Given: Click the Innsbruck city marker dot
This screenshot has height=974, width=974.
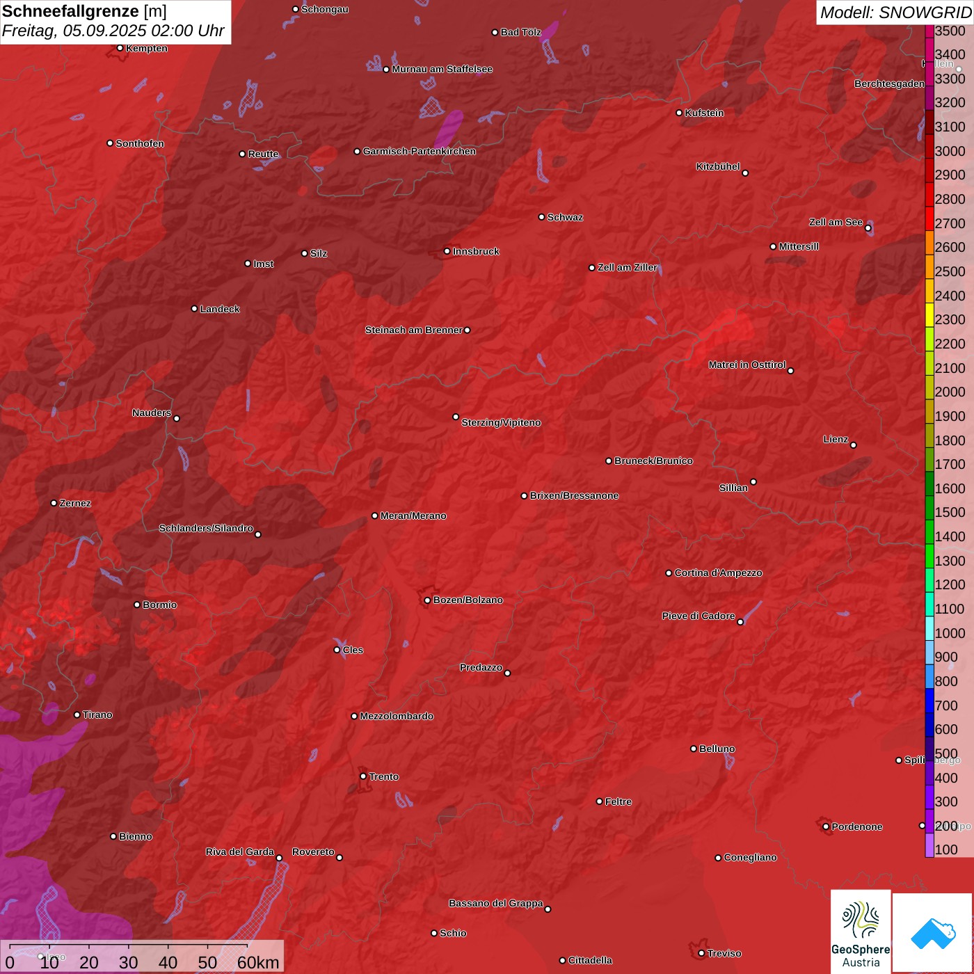Looking at the screenshot, I should point(447,251).
